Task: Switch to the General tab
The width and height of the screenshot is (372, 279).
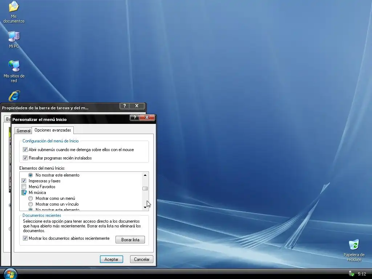Action: [23, 131]
